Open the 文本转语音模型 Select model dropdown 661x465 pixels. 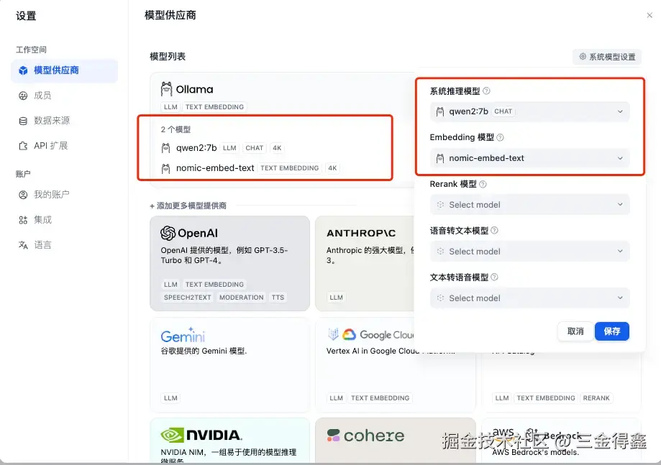(530, 298)
